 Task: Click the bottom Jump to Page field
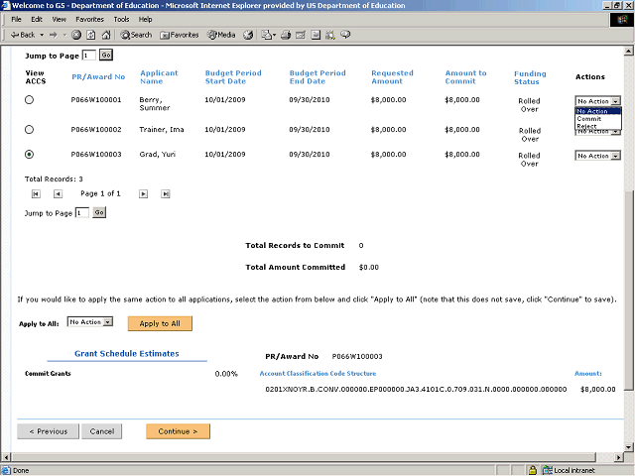(x=82, y=212)
